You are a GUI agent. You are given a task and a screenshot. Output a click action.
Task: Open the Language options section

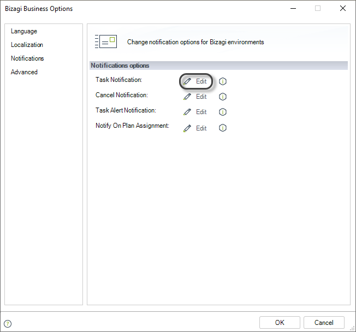pos(24,31)
